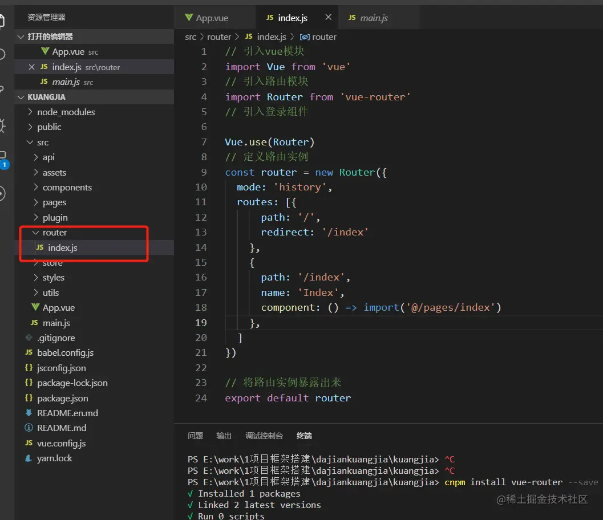Collapse the 打开的编辑器 section

click(21, 36)
